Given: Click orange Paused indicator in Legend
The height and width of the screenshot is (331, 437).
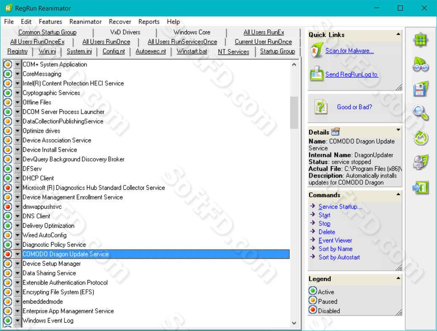Looking at the screenshot, I should (x=313, y=300).
